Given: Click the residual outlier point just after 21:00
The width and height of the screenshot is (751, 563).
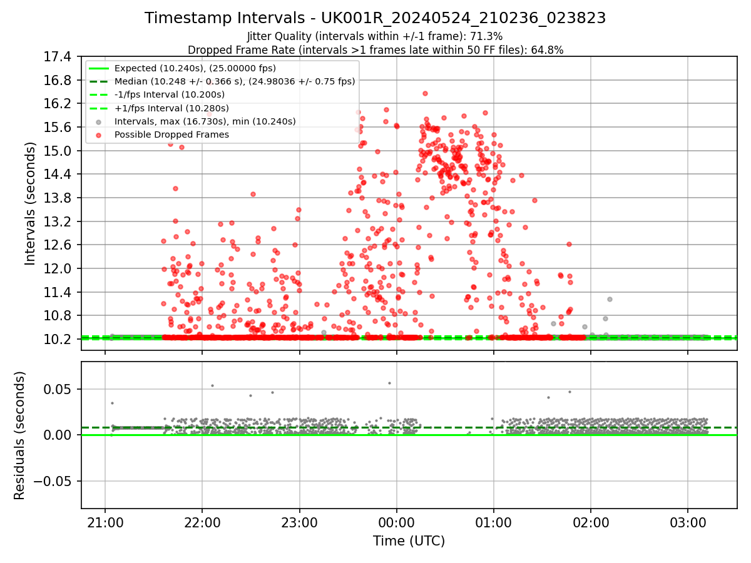Looking at the screenshot, I should pos(112,403).
